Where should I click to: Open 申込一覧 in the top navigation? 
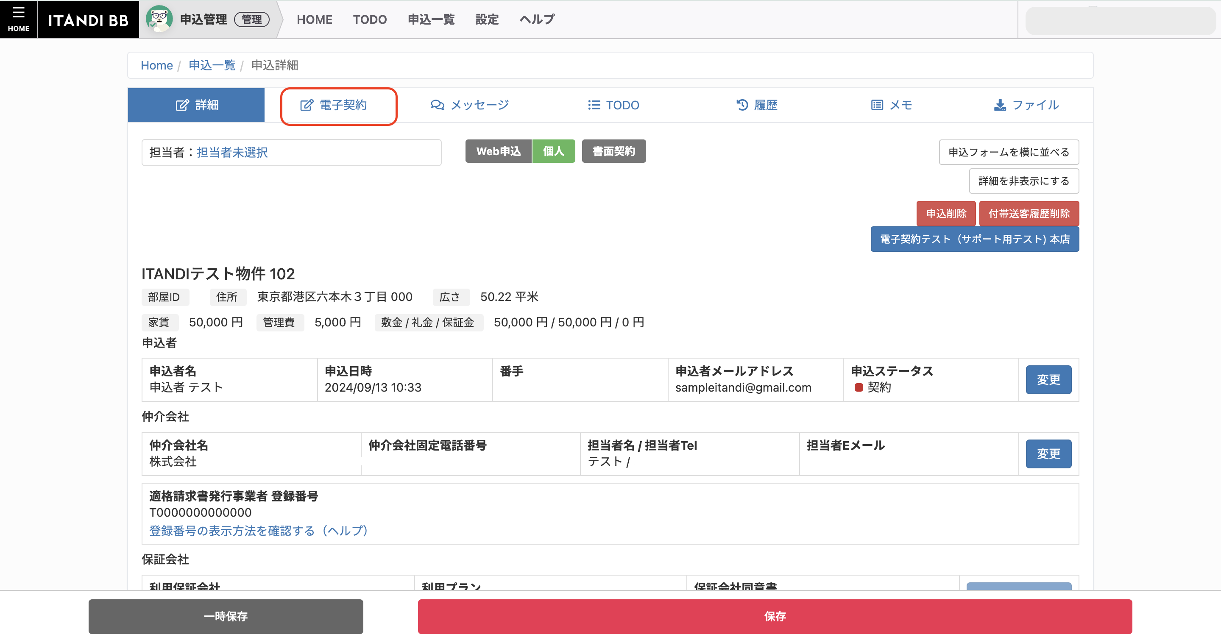(431, 19)
